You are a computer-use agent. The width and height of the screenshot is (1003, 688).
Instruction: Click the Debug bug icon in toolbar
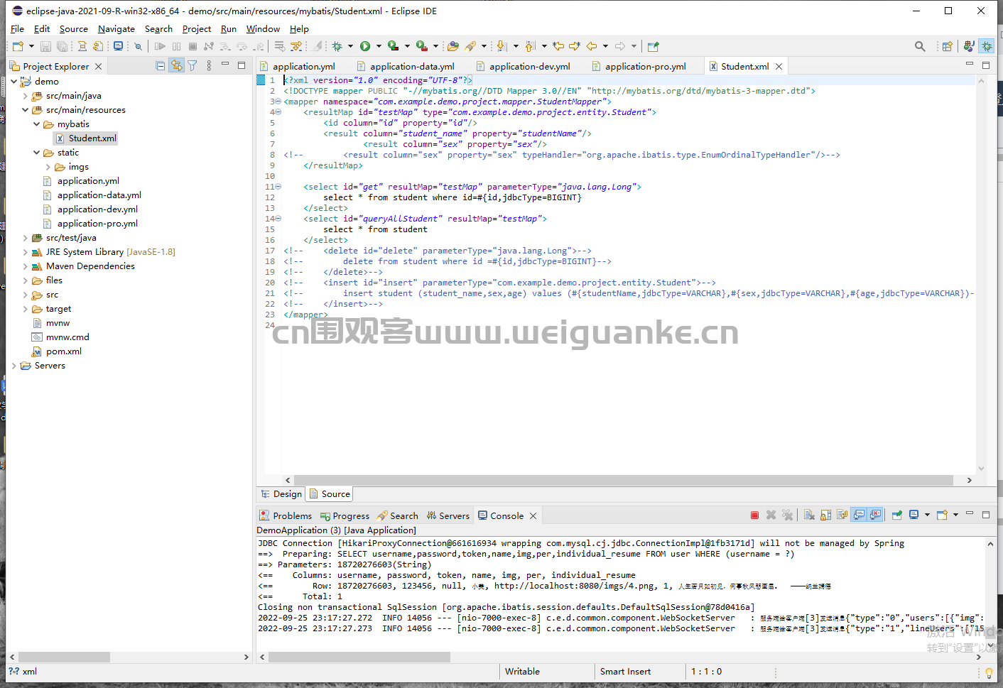[x=337, y=46]
